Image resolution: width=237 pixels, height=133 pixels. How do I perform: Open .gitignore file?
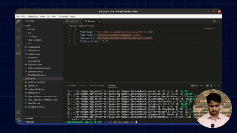43,58
